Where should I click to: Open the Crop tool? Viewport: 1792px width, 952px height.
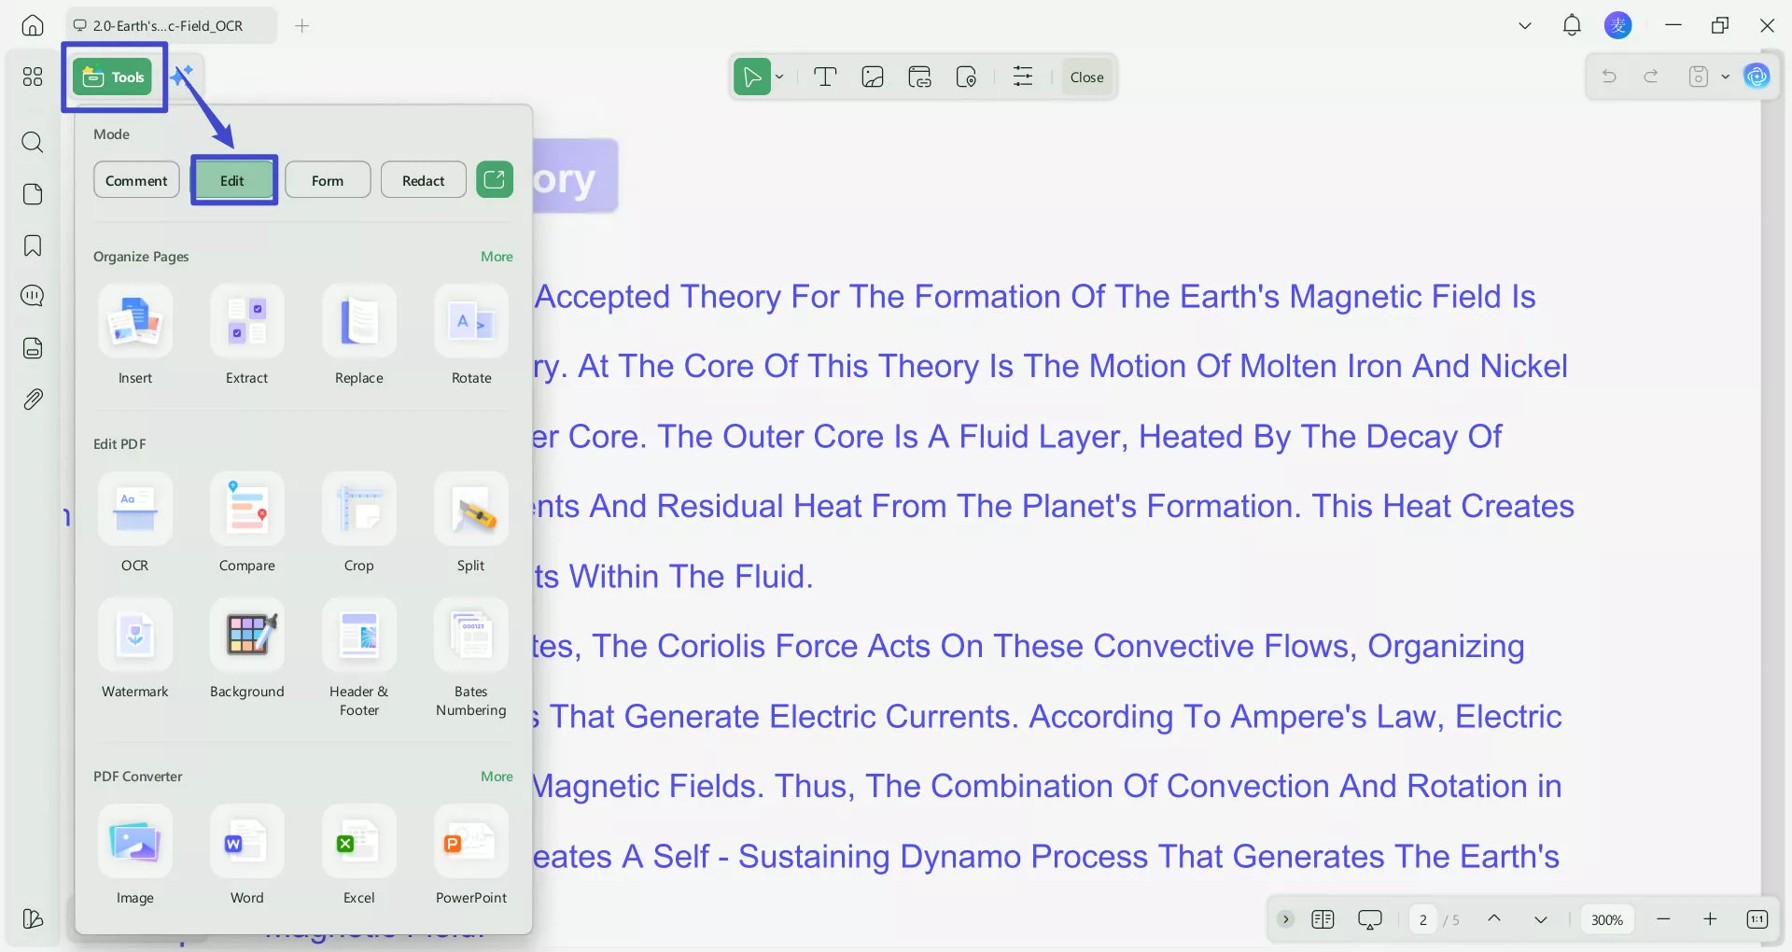pyautogui.click(x=359, y=523)
